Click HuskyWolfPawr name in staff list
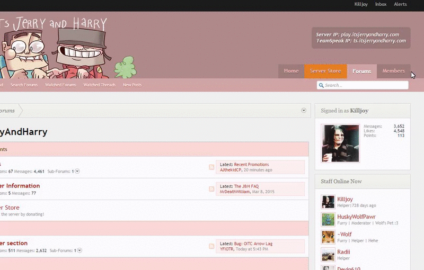The image size is (424, 270). (356, 217)
